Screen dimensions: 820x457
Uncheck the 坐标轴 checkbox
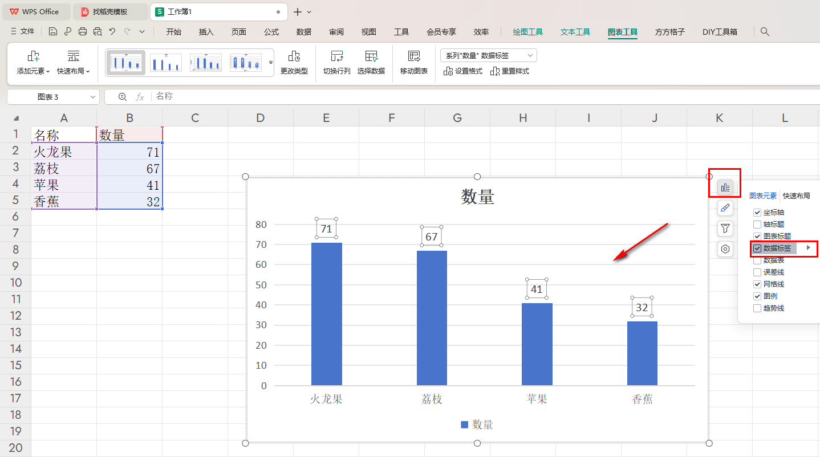point(757,213)
